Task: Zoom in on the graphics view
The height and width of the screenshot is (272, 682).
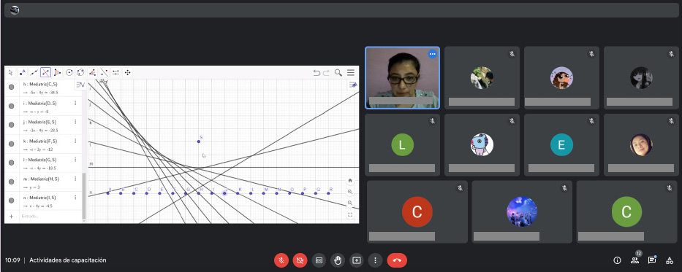Action: 350,192
